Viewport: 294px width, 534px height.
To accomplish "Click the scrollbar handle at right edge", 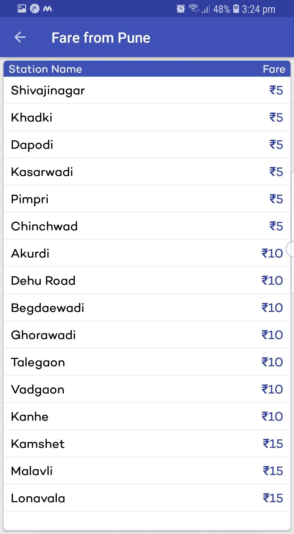I will tap(290, 249).
